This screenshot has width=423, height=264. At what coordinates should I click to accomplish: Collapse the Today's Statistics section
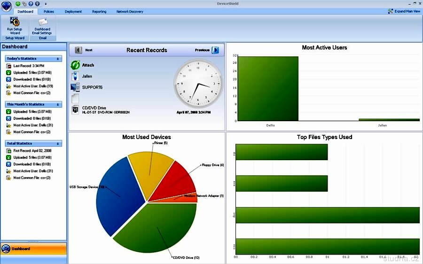58,59
